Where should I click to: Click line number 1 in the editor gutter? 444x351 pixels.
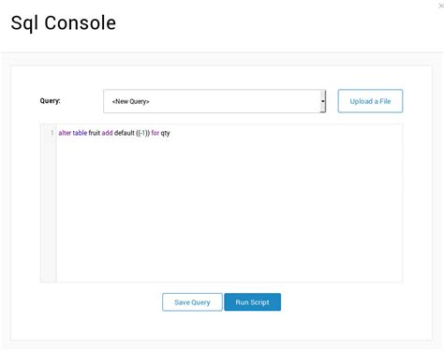(x=52, y=133)
